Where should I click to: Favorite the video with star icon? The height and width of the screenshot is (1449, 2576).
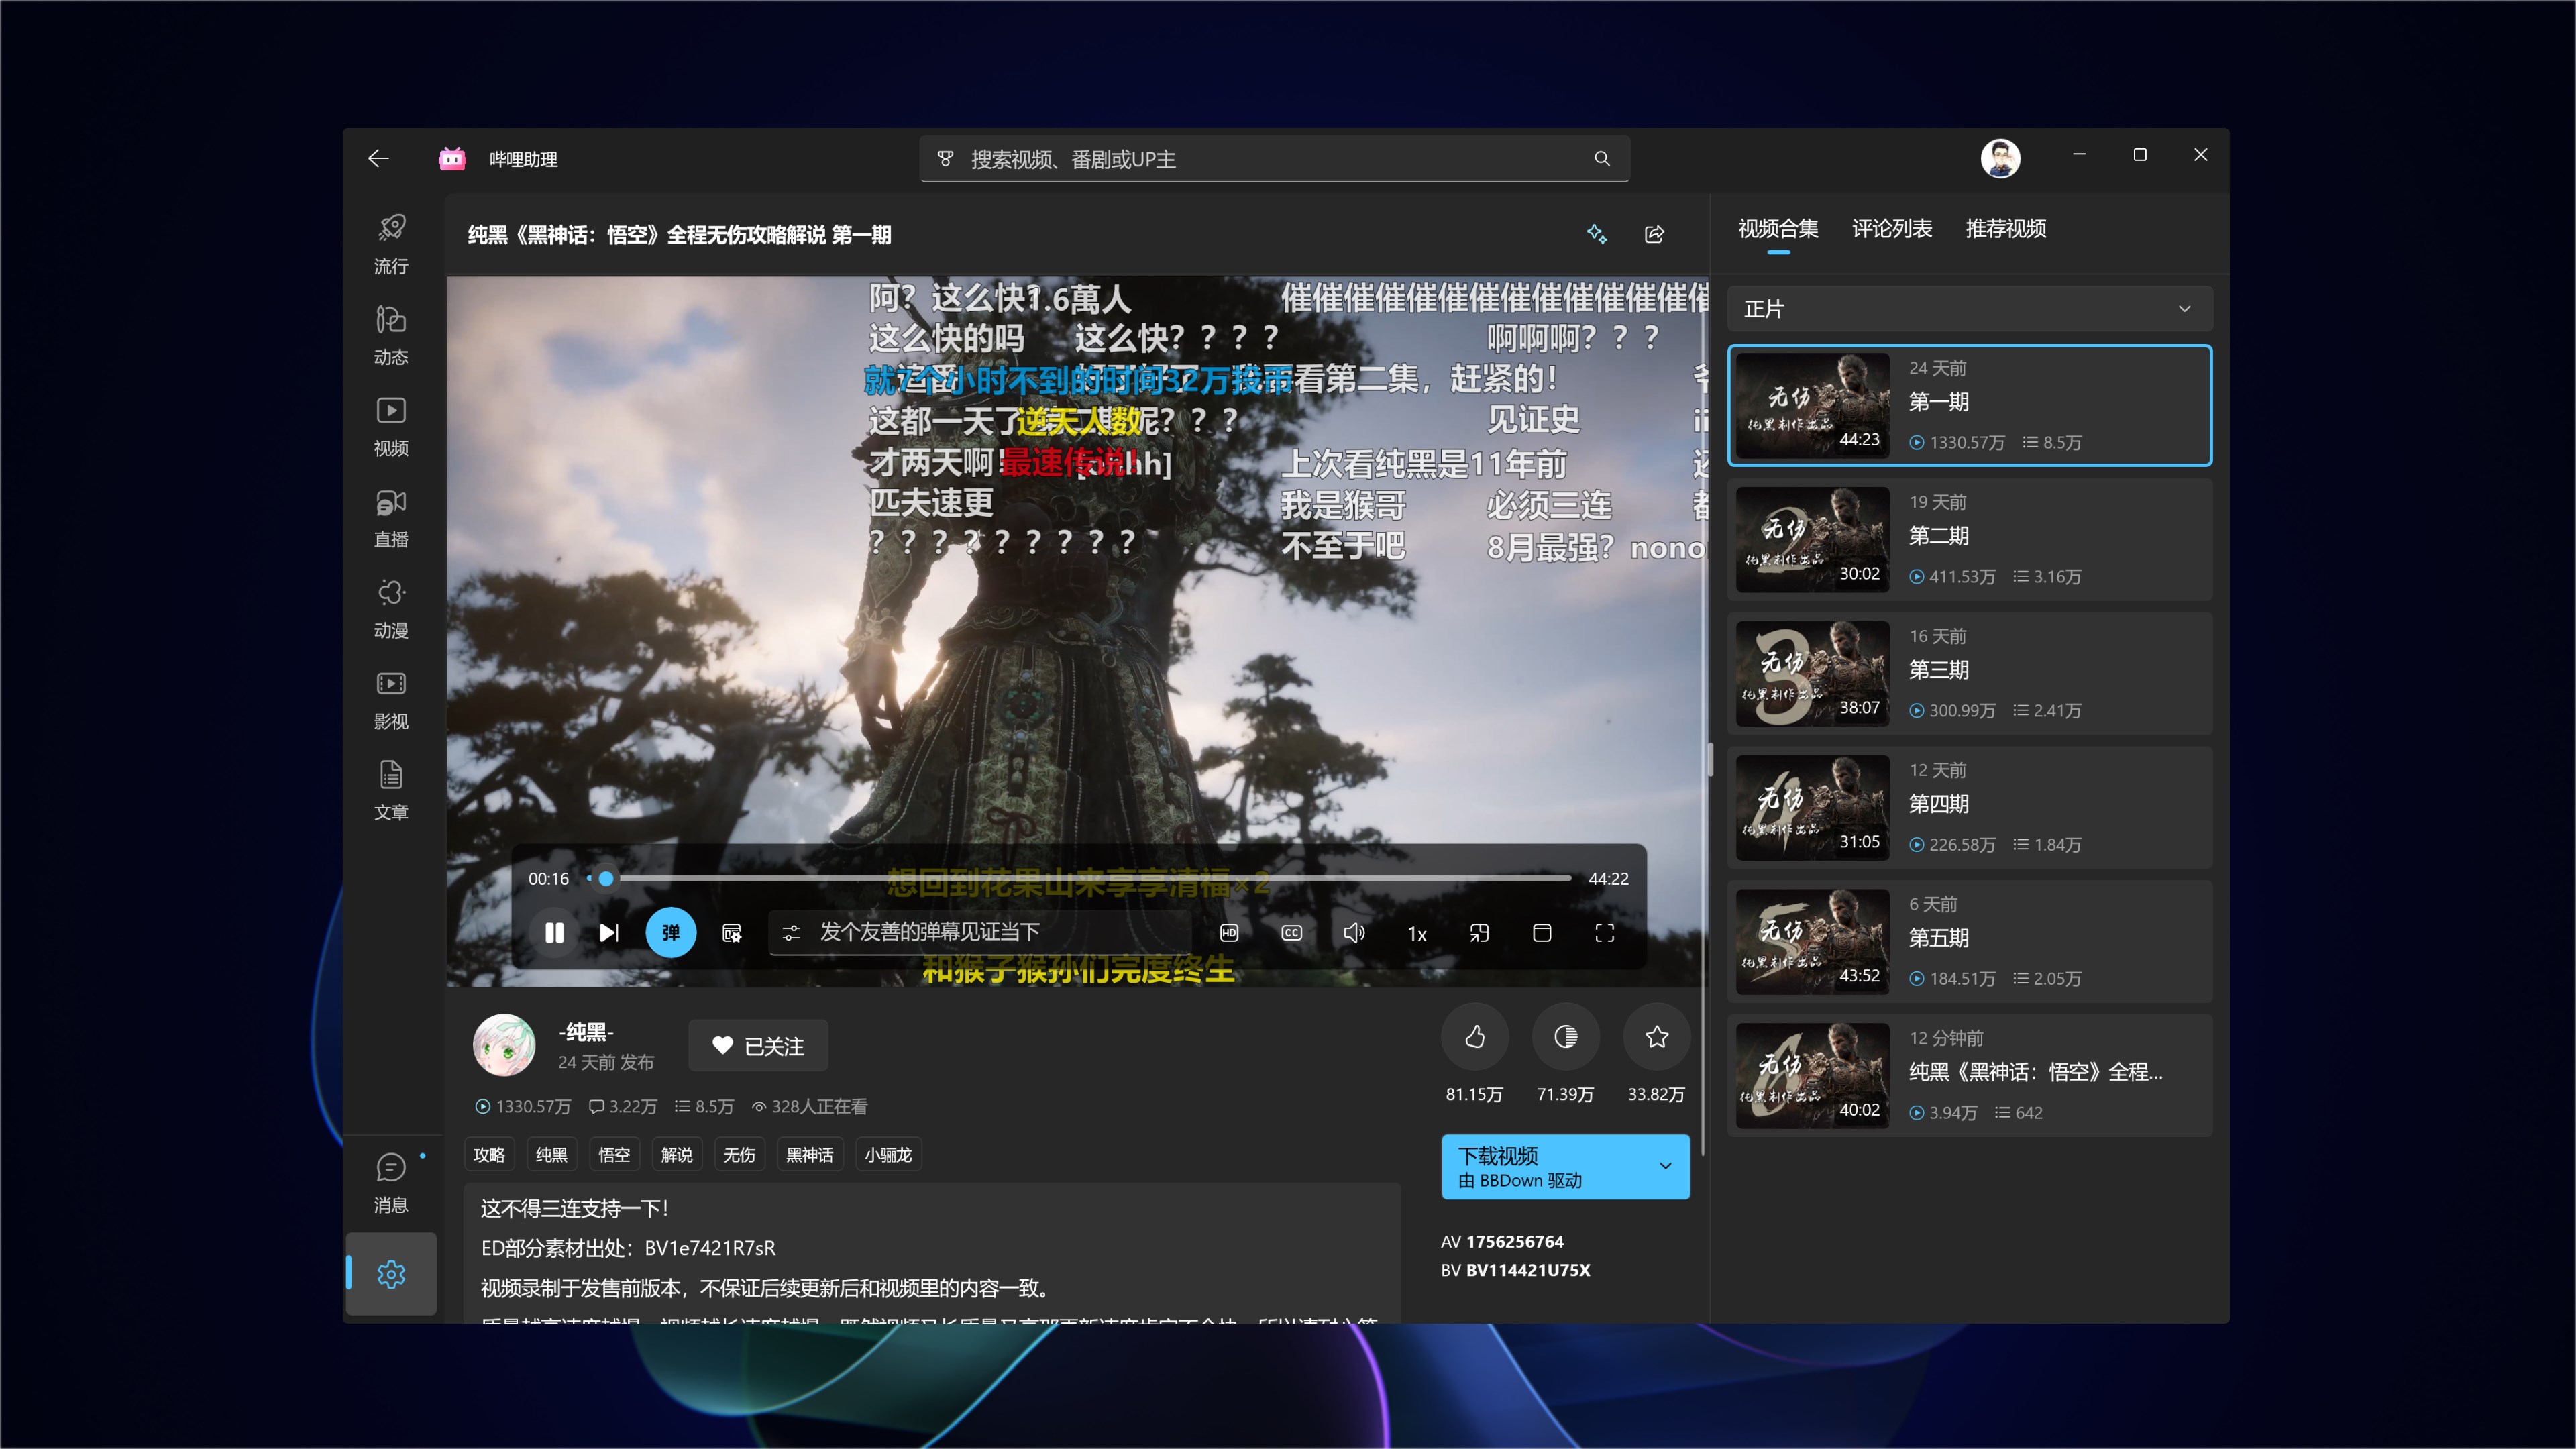tap(1656, 1037)
